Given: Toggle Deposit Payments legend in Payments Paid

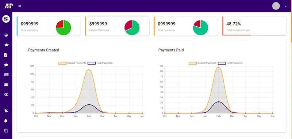Looking at the screenshot, I should pos(203,63).
